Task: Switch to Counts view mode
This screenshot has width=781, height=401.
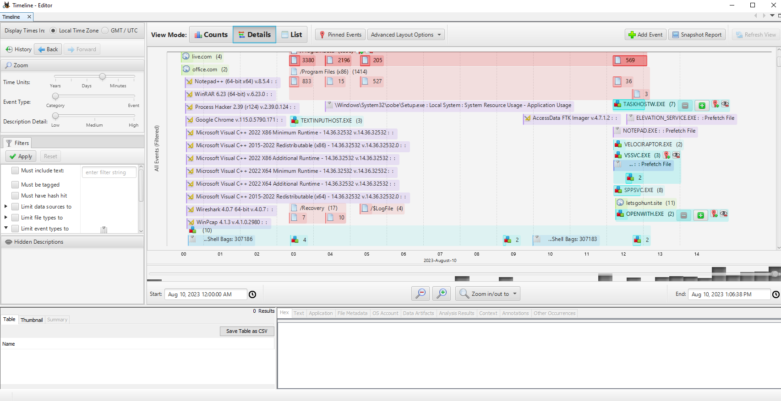Action: click(211, 35)
